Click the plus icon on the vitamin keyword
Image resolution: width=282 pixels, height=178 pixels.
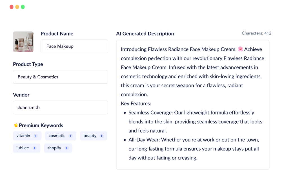pyautogui.click(x=36, y=136)
